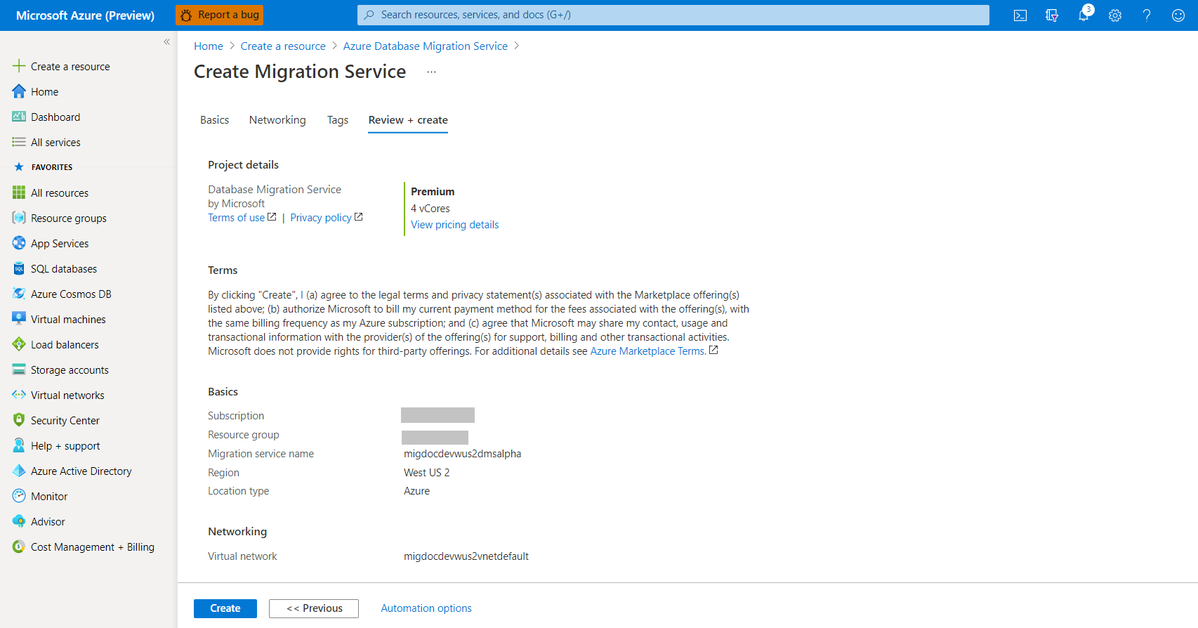Open the feedback smiley icon
Image resolution: width=1198 pixels, height=628 pixels.
coord(1178,15)
